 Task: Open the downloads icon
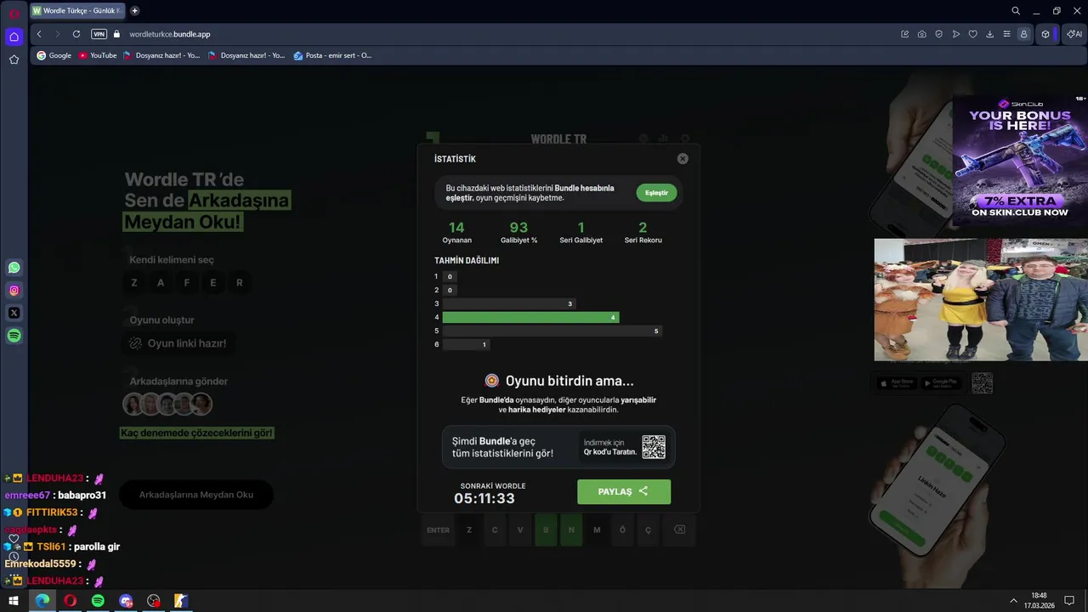990,34
